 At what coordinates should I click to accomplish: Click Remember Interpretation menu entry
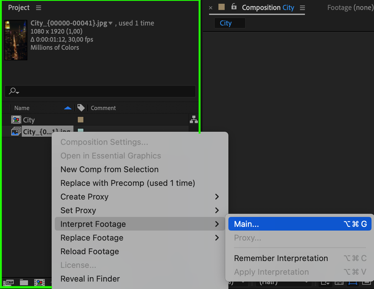point(281,258)
